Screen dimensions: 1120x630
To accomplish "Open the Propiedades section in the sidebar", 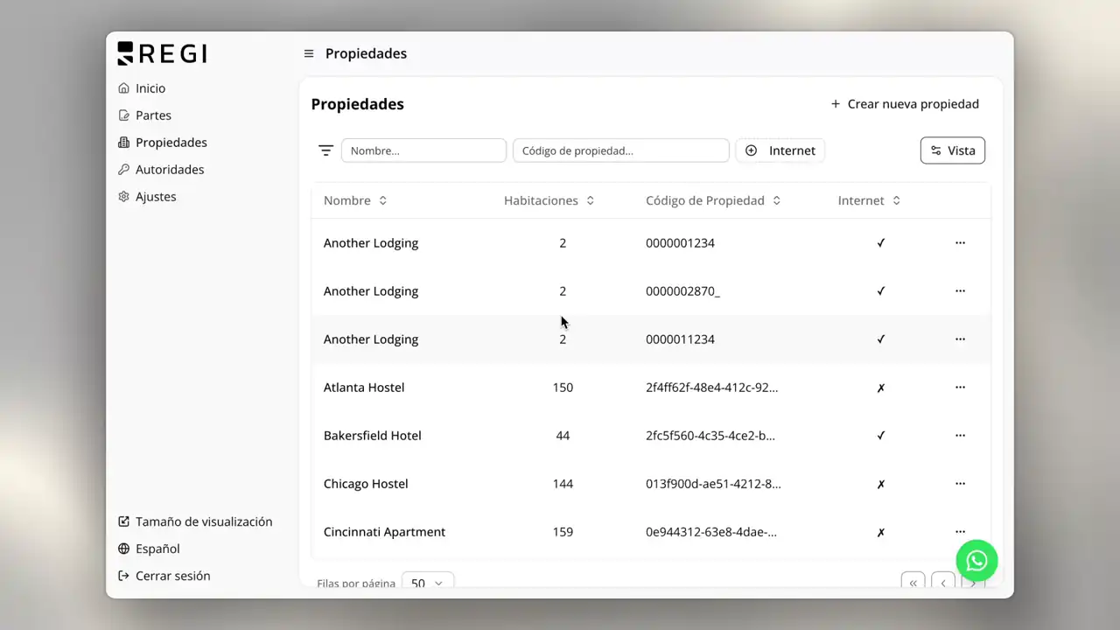I will pos(171,142).
